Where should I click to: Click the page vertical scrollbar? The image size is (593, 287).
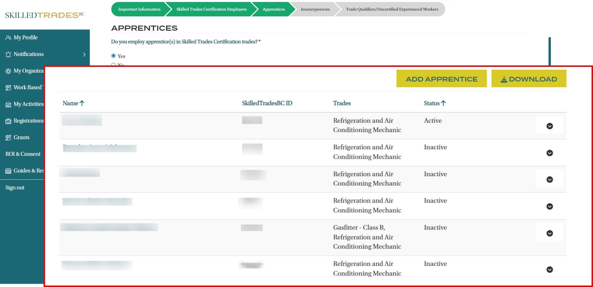549,52
